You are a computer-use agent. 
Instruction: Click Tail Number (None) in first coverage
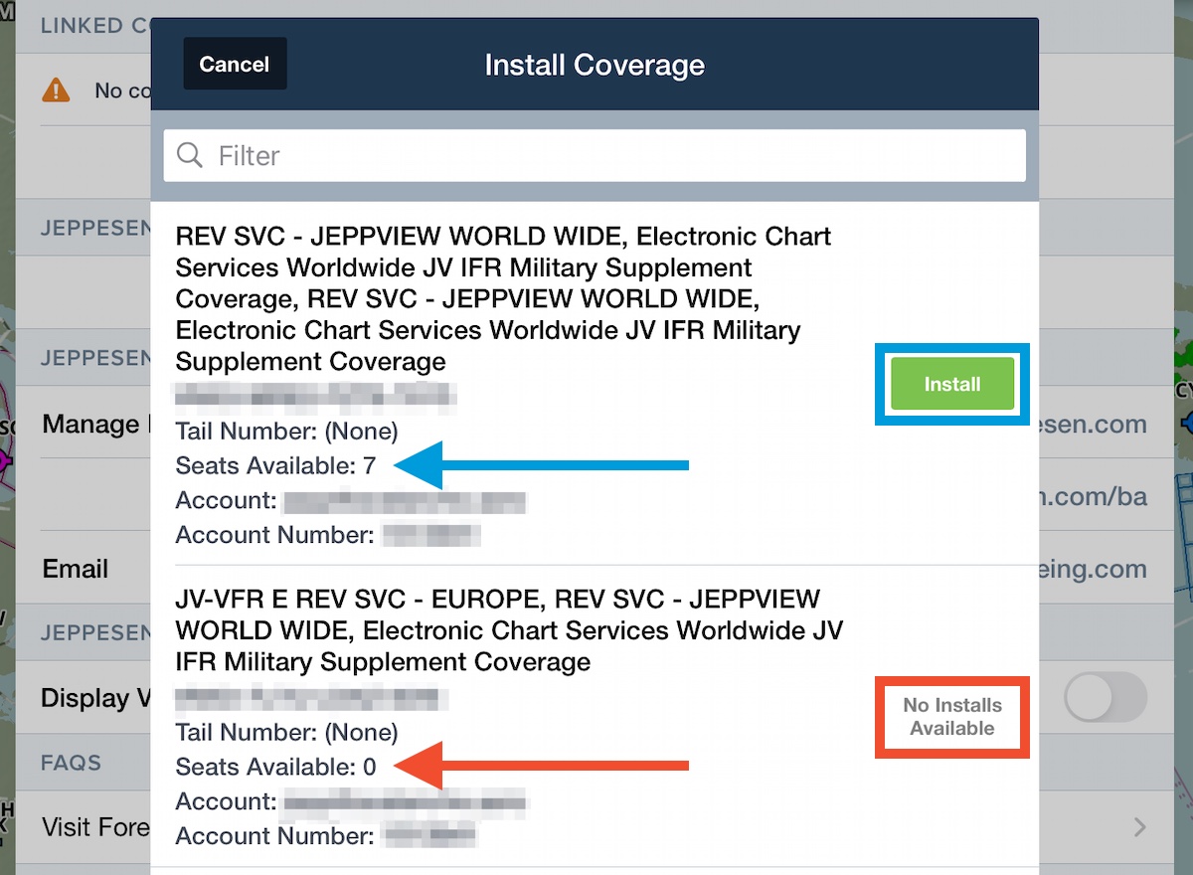286,431
